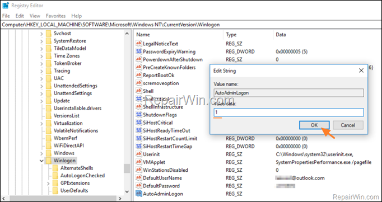Click the data value 0x00000005 (5)
The width and height of the screenshot is (382, 202).
291,51
